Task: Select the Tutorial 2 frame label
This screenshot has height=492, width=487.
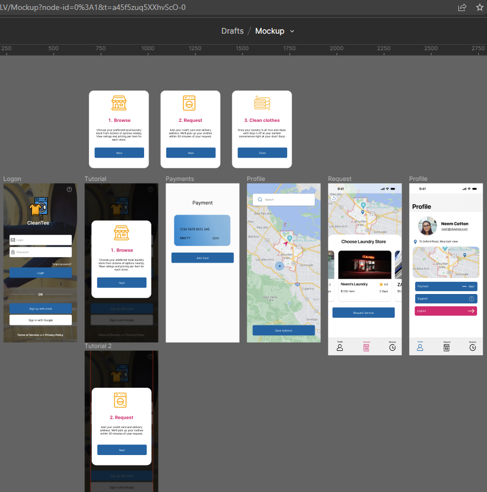Action: [x=98, y=346]
